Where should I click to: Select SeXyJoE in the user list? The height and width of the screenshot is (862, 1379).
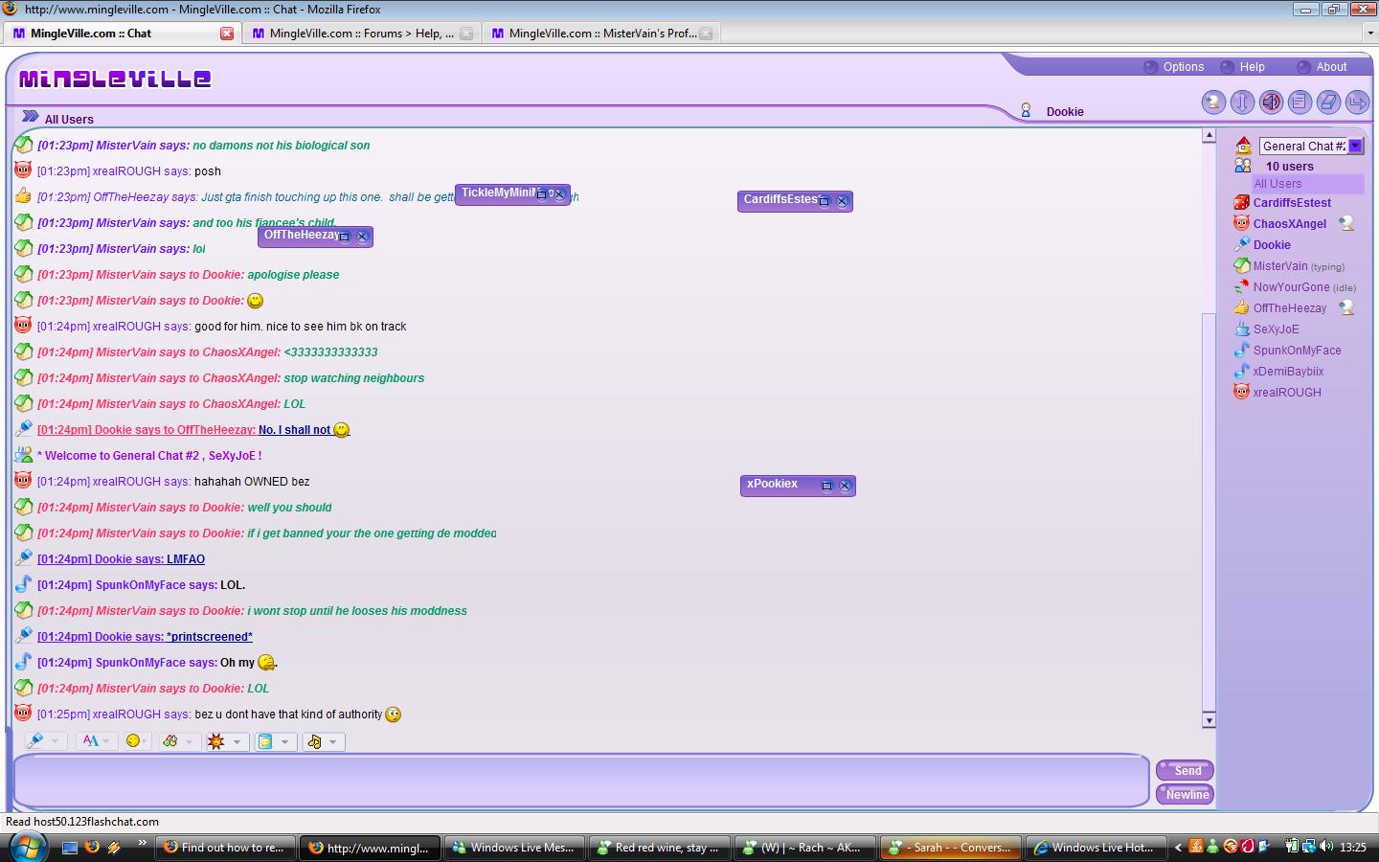pos(1276,329)
